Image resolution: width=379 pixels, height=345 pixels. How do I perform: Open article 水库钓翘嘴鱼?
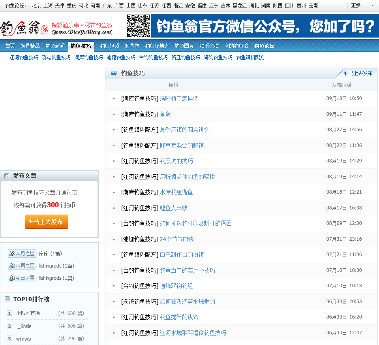point(176,192)
